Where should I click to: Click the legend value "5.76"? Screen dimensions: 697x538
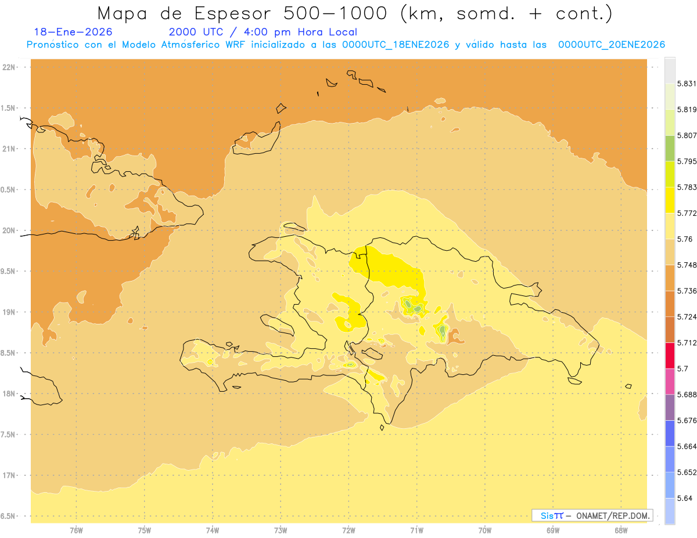pos(684,239)
